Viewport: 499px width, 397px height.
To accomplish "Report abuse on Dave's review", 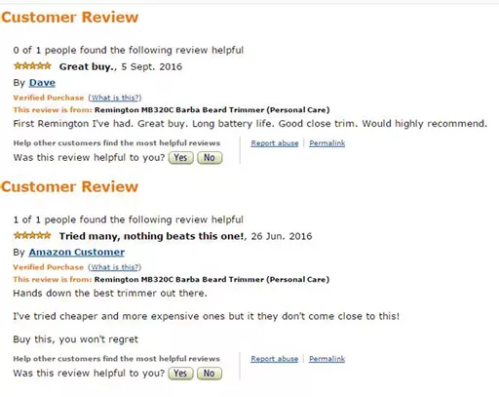I will (x=275, y=143).
